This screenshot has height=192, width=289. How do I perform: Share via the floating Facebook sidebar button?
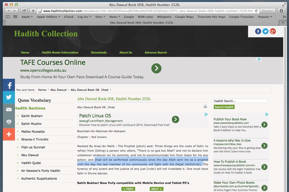click(9, 85)
